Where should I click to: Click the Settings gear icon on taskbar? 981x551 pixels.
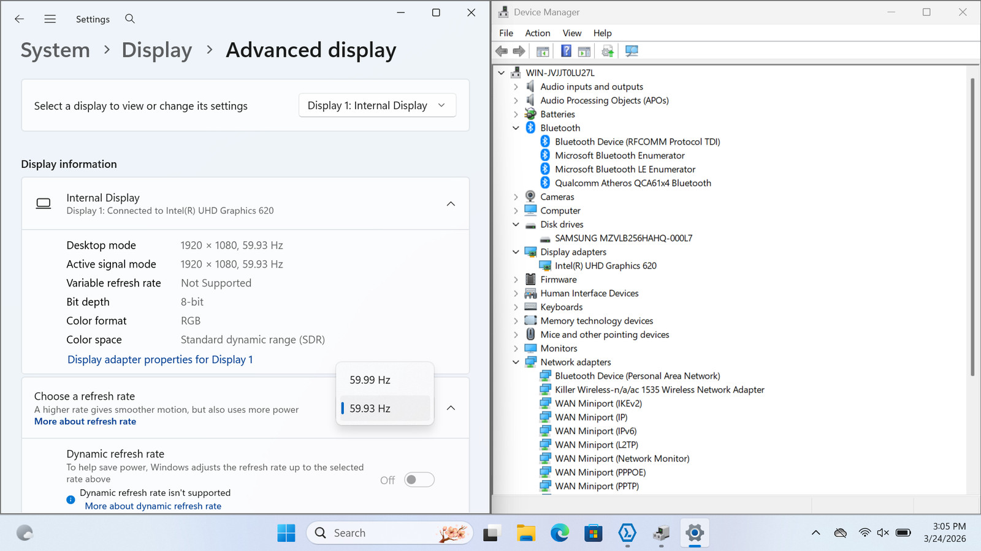click(x=695, y=533)
